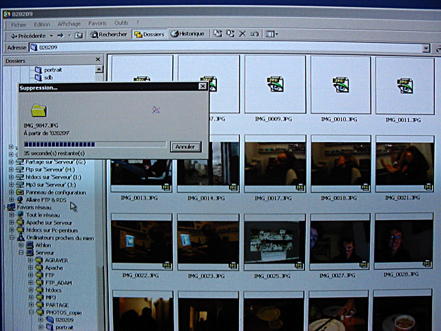The height and width of the screenshot is (331, 441).
Task: Collapse the PHOTOS_copie folder
Action: 31,312
